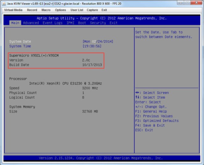The width and height of the screenshot is (204, 165).
Task: Click the ESC: Exit hint
Action: click(144, 130)
